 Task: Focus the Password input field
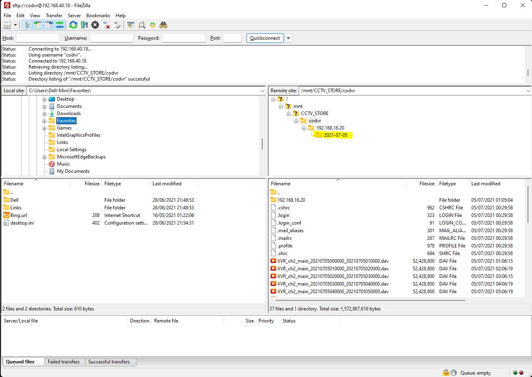pos(183,38)
